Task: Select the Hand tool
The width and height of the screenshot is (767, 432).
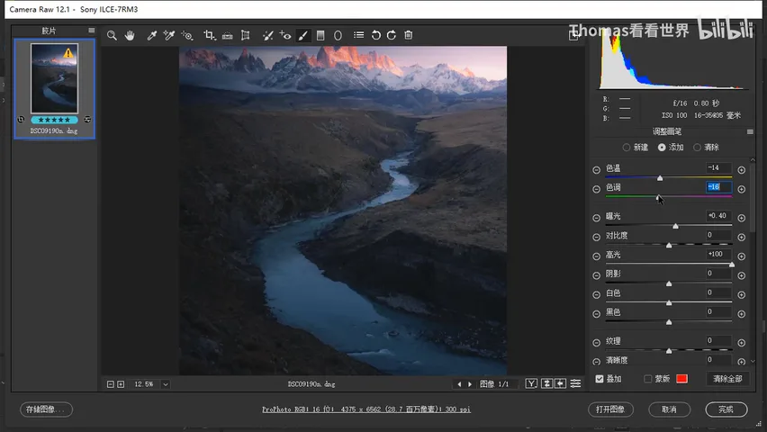Action: click(x=130, y=35)
